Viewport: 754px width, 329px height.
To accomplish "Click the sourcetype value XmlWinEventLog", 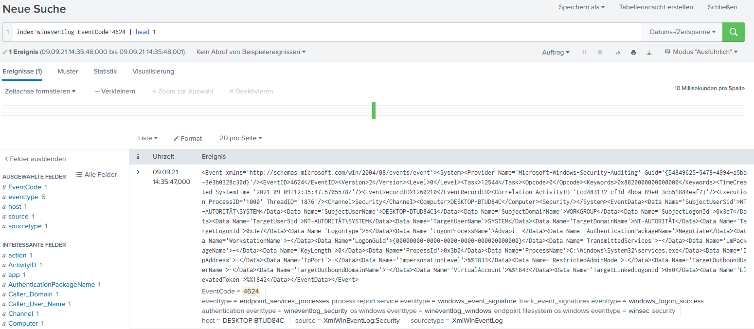I will 477,320.
